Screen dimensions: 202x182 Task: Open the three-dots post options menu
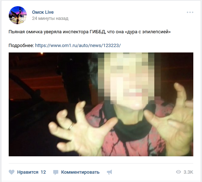[x=190, y=12]
